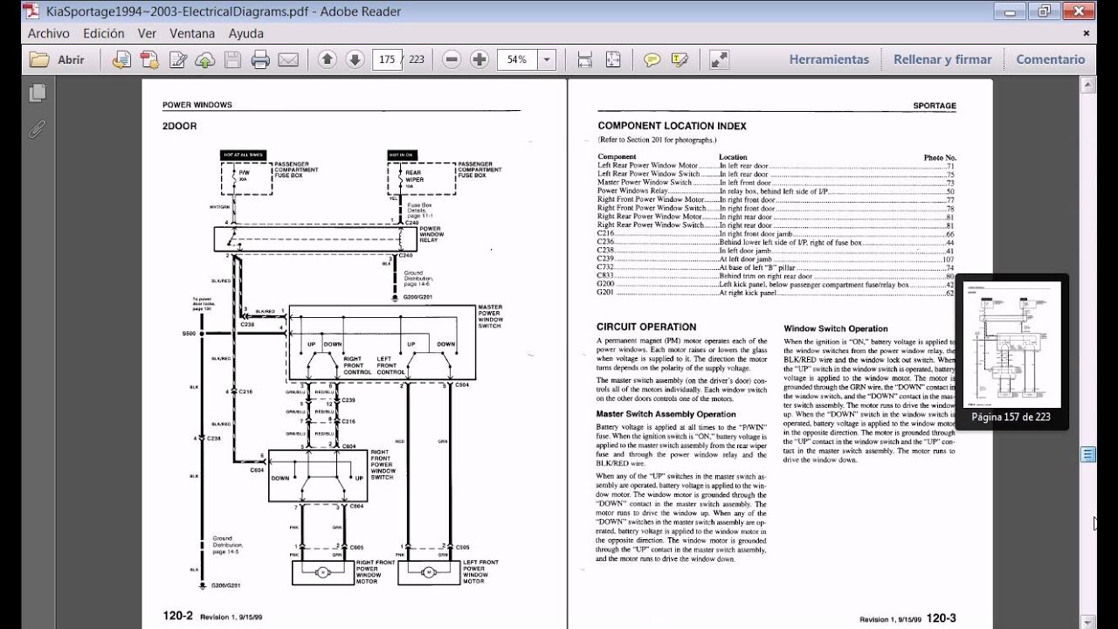Screen dimensions: 1118x629
Task: Click the scrollbar up arrow
Action: point(1088,86)
